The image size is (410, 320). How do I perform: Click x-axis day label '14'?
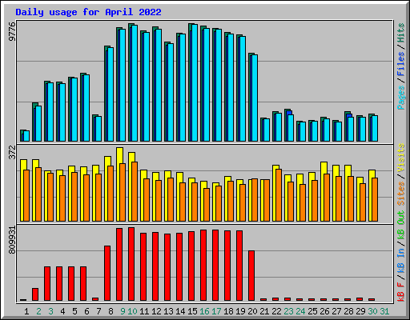180,311
